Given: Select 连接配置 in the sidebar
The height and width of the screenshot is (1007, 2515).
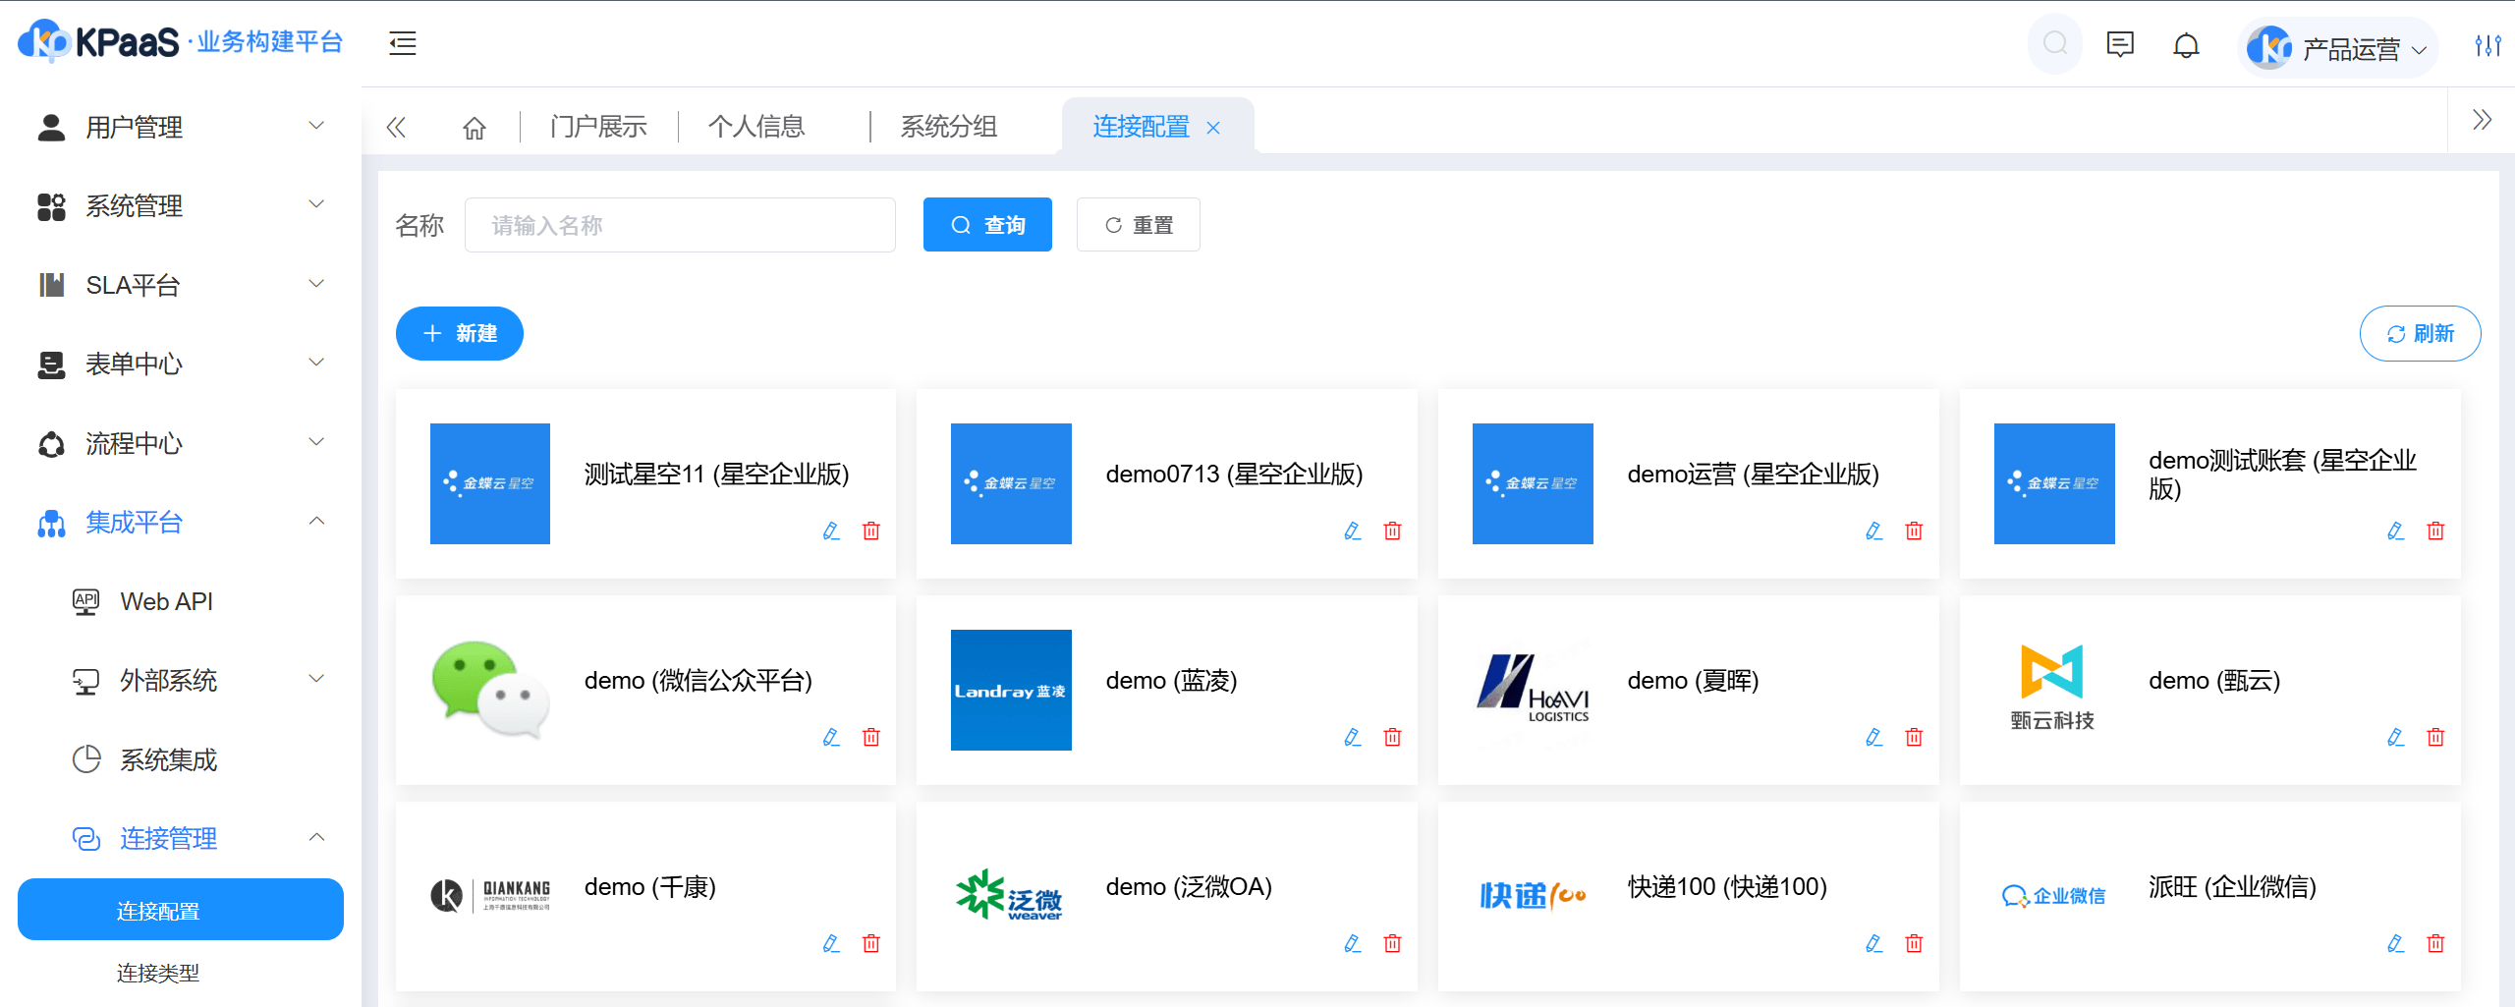Looking at the screenshot, I should tap(181, 910).
